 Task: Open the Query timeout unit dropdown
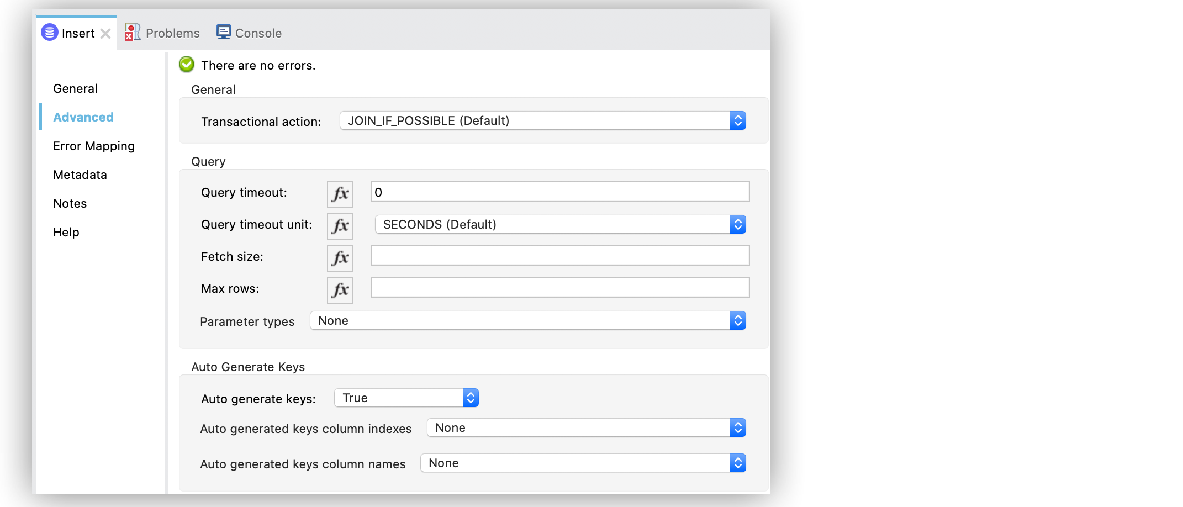tap(738, 224)
